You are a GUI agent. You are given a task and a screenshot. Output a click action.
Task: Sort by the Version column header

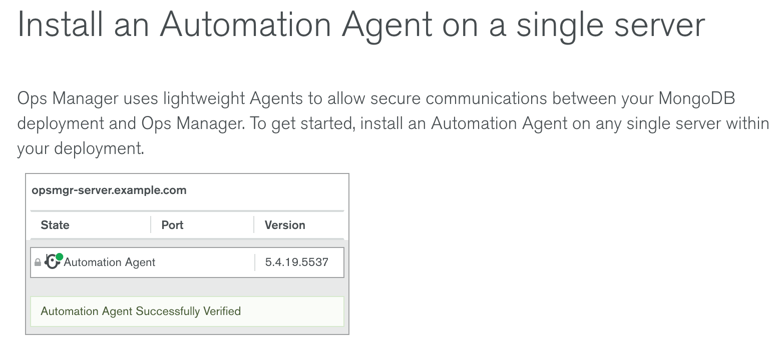point(285,225)
